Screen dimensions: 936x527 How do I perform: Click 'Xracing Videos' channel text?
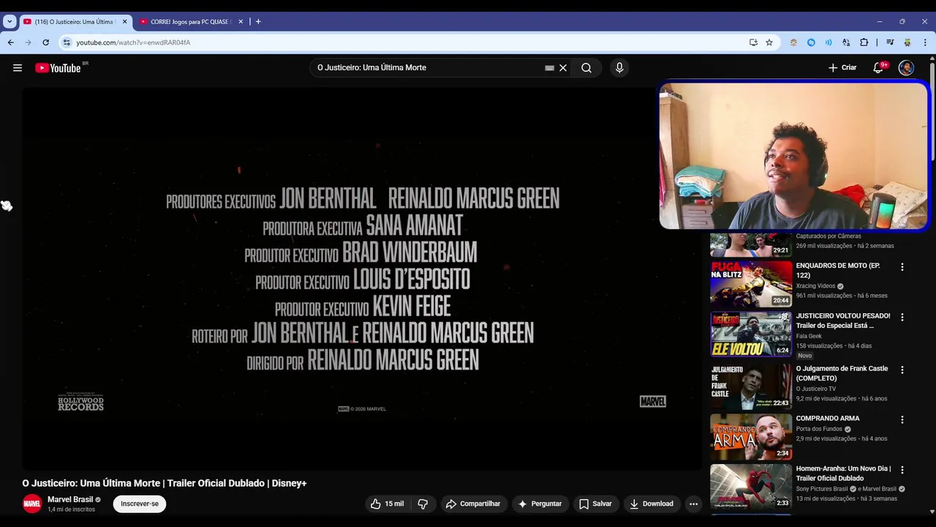point(816,285)
